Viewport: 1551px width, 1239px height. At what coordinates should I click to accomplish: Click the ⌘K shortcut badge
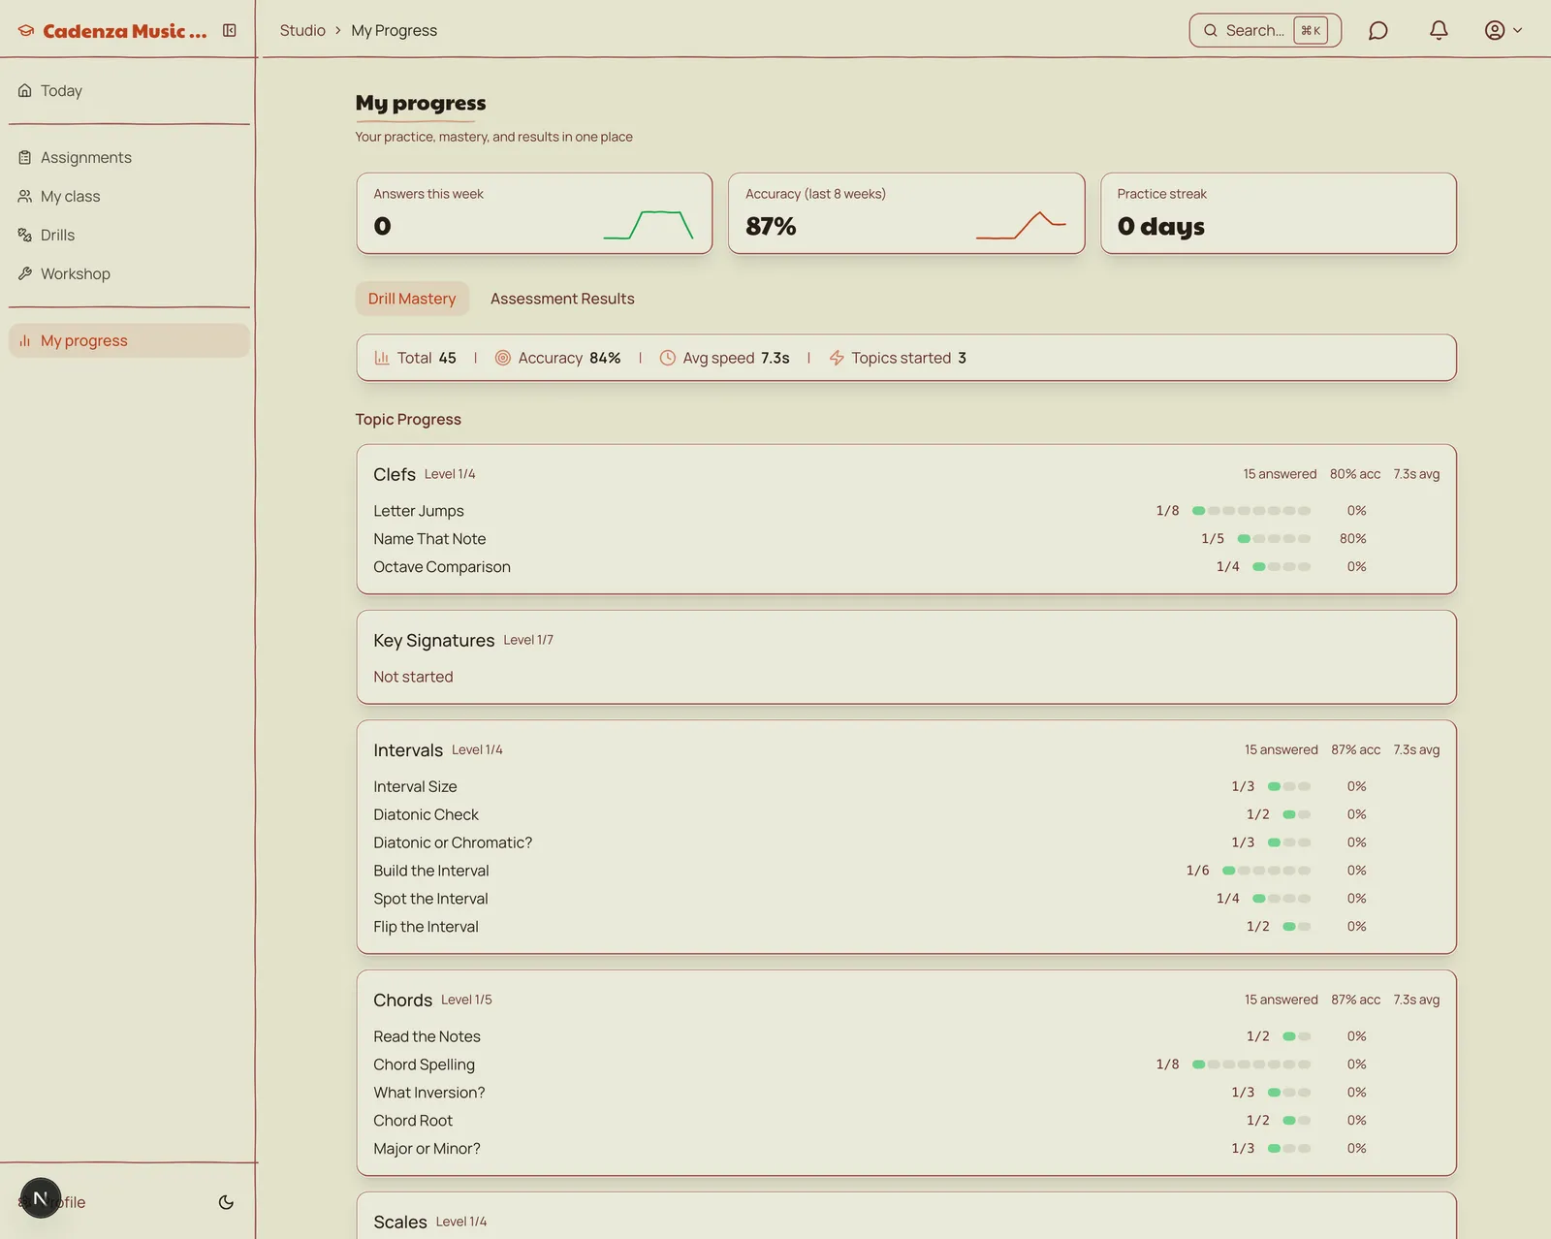click(1311, 30)
